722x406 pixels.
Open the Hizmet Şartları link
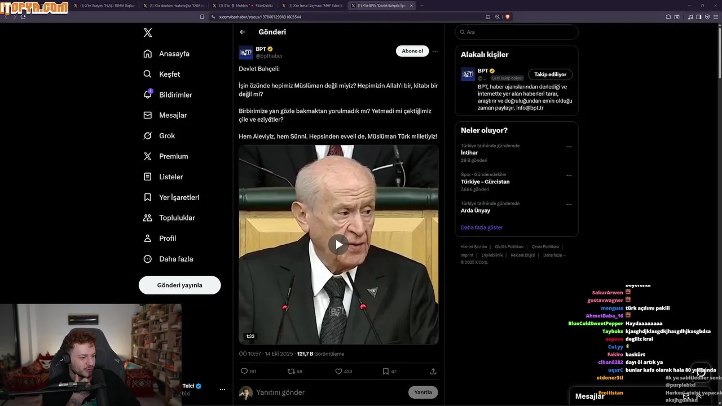[474, 246]
